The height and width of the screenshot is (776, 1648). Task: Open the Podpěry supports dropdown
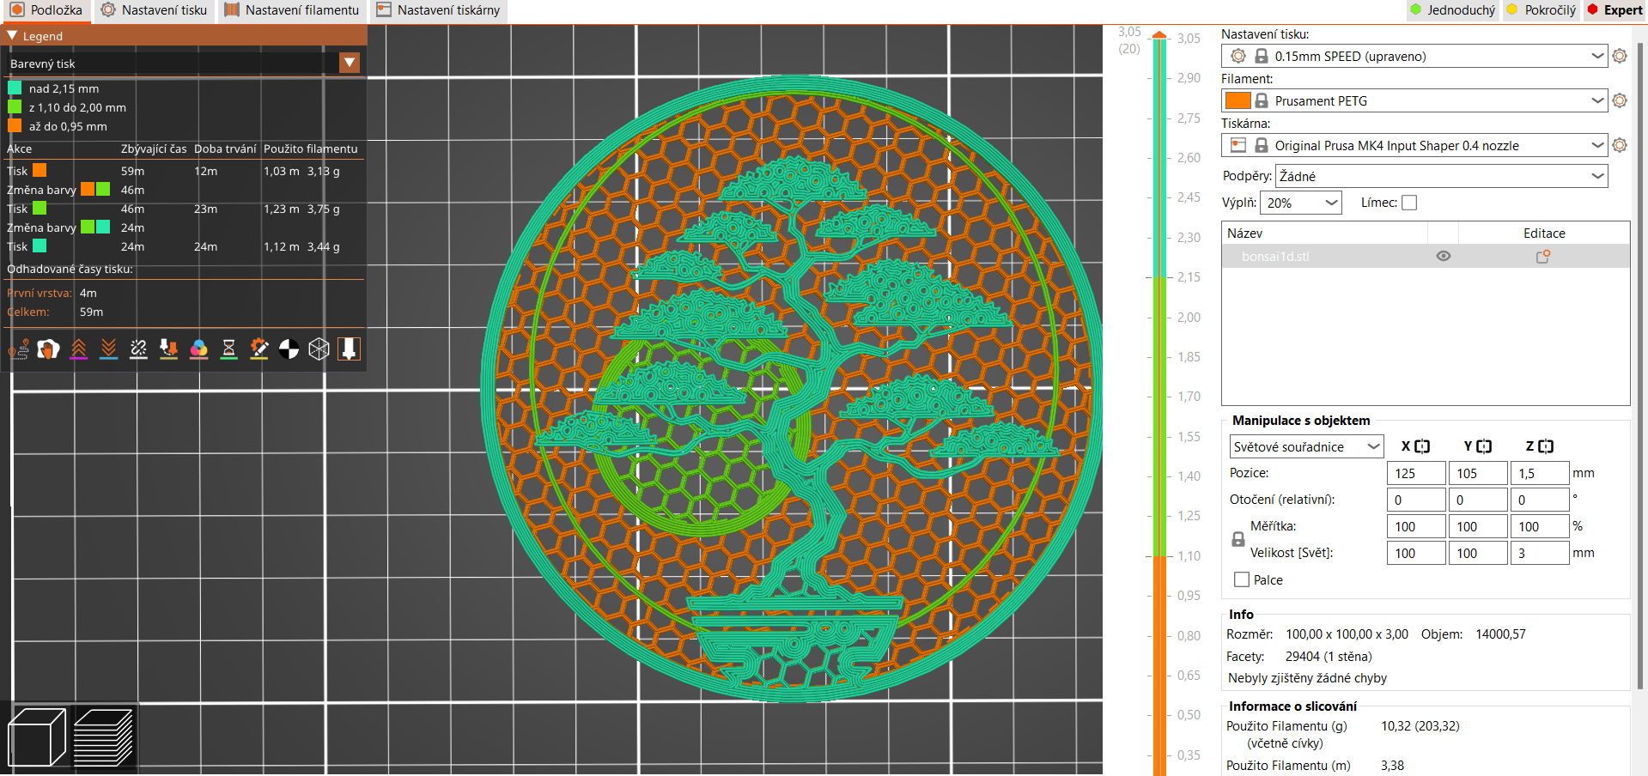[1441, 176]
